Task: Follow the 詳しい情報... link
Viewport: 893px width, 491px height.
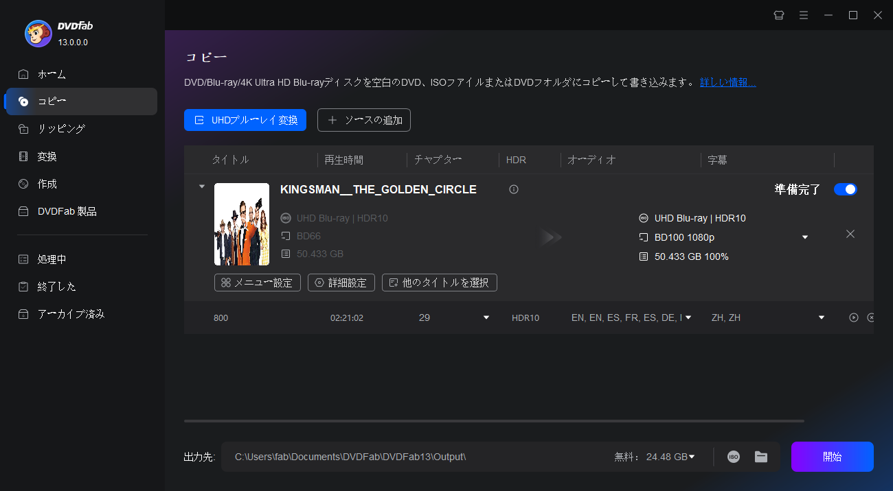Action: coord(728,82)
